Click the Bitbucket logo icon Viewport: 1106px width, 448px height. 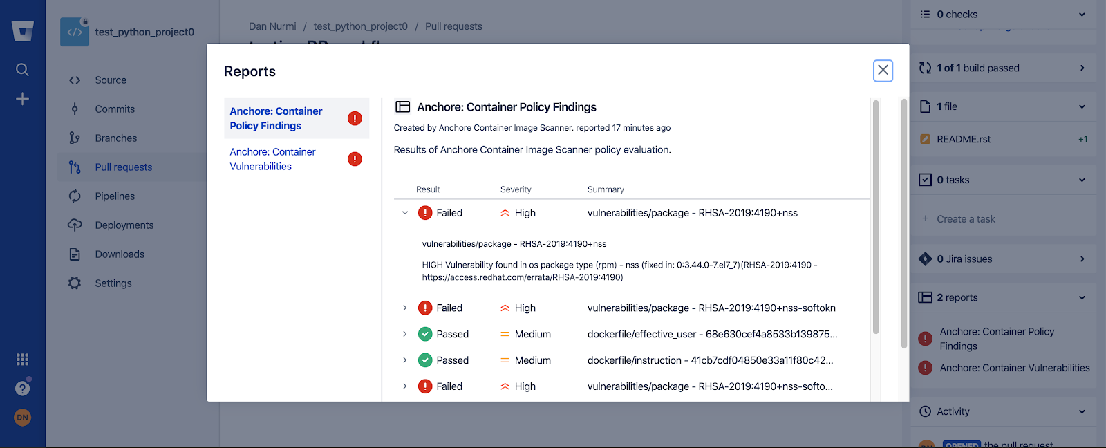(x=22, y=31)
